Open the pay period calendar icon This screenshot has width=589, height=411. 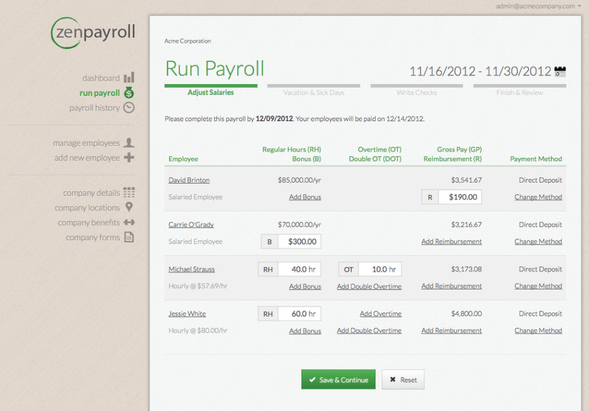pos(560,71)
